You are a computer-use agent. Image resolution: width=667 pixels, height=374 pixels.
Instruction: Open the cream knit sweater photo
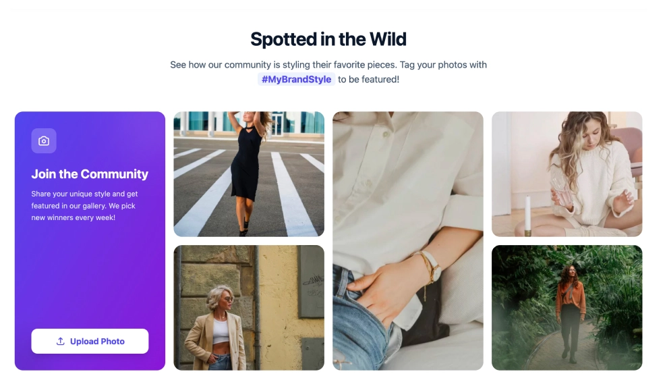(x=567, y=173)
